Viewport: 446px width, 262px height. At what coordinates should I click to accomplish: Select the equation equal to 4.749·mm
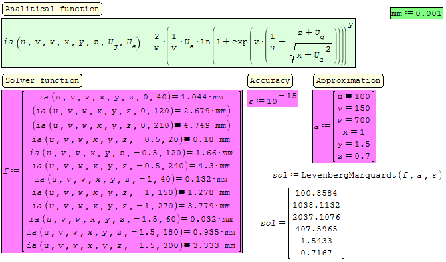[131, 125]
